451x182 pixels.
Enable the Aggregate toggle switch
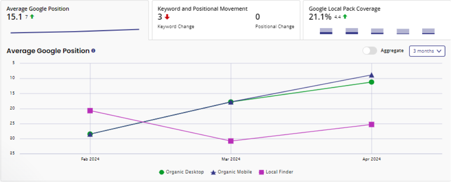[x=370, y=51]
